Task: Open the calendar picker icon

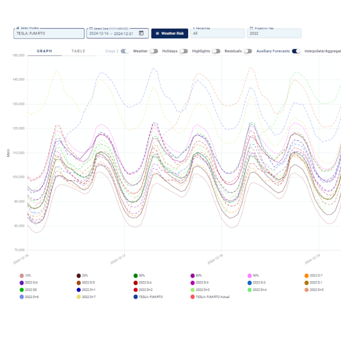Action: click(x=142, y=33)
